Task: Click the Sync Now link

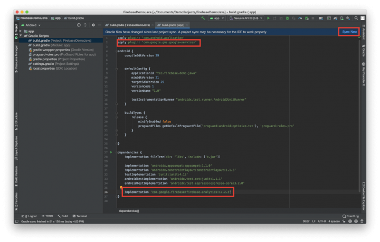Action: [x=349, y=32]
